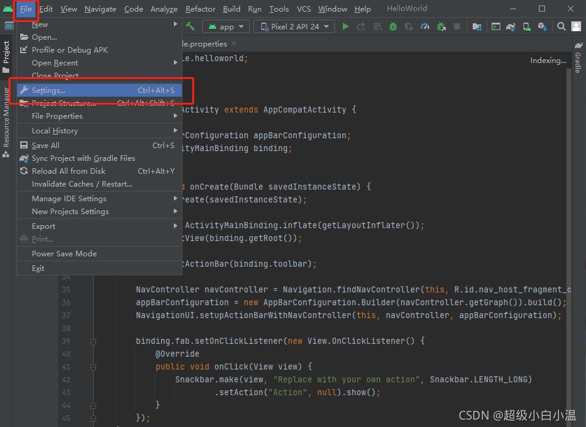Click the Apply Code Changes icon
Image resolution: width=586 pixels, height=427 pixels.
[377, 26]
